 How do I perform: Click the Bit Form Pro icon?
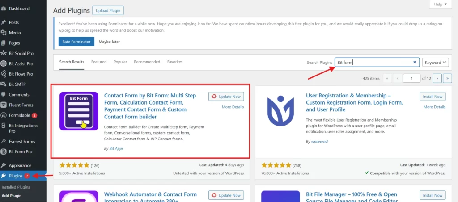4,152
